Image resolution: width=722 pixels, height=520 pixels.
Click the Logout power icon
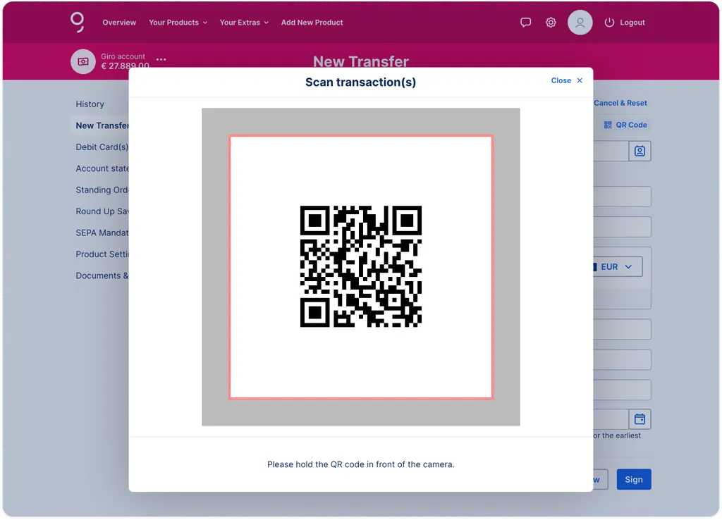609,22
